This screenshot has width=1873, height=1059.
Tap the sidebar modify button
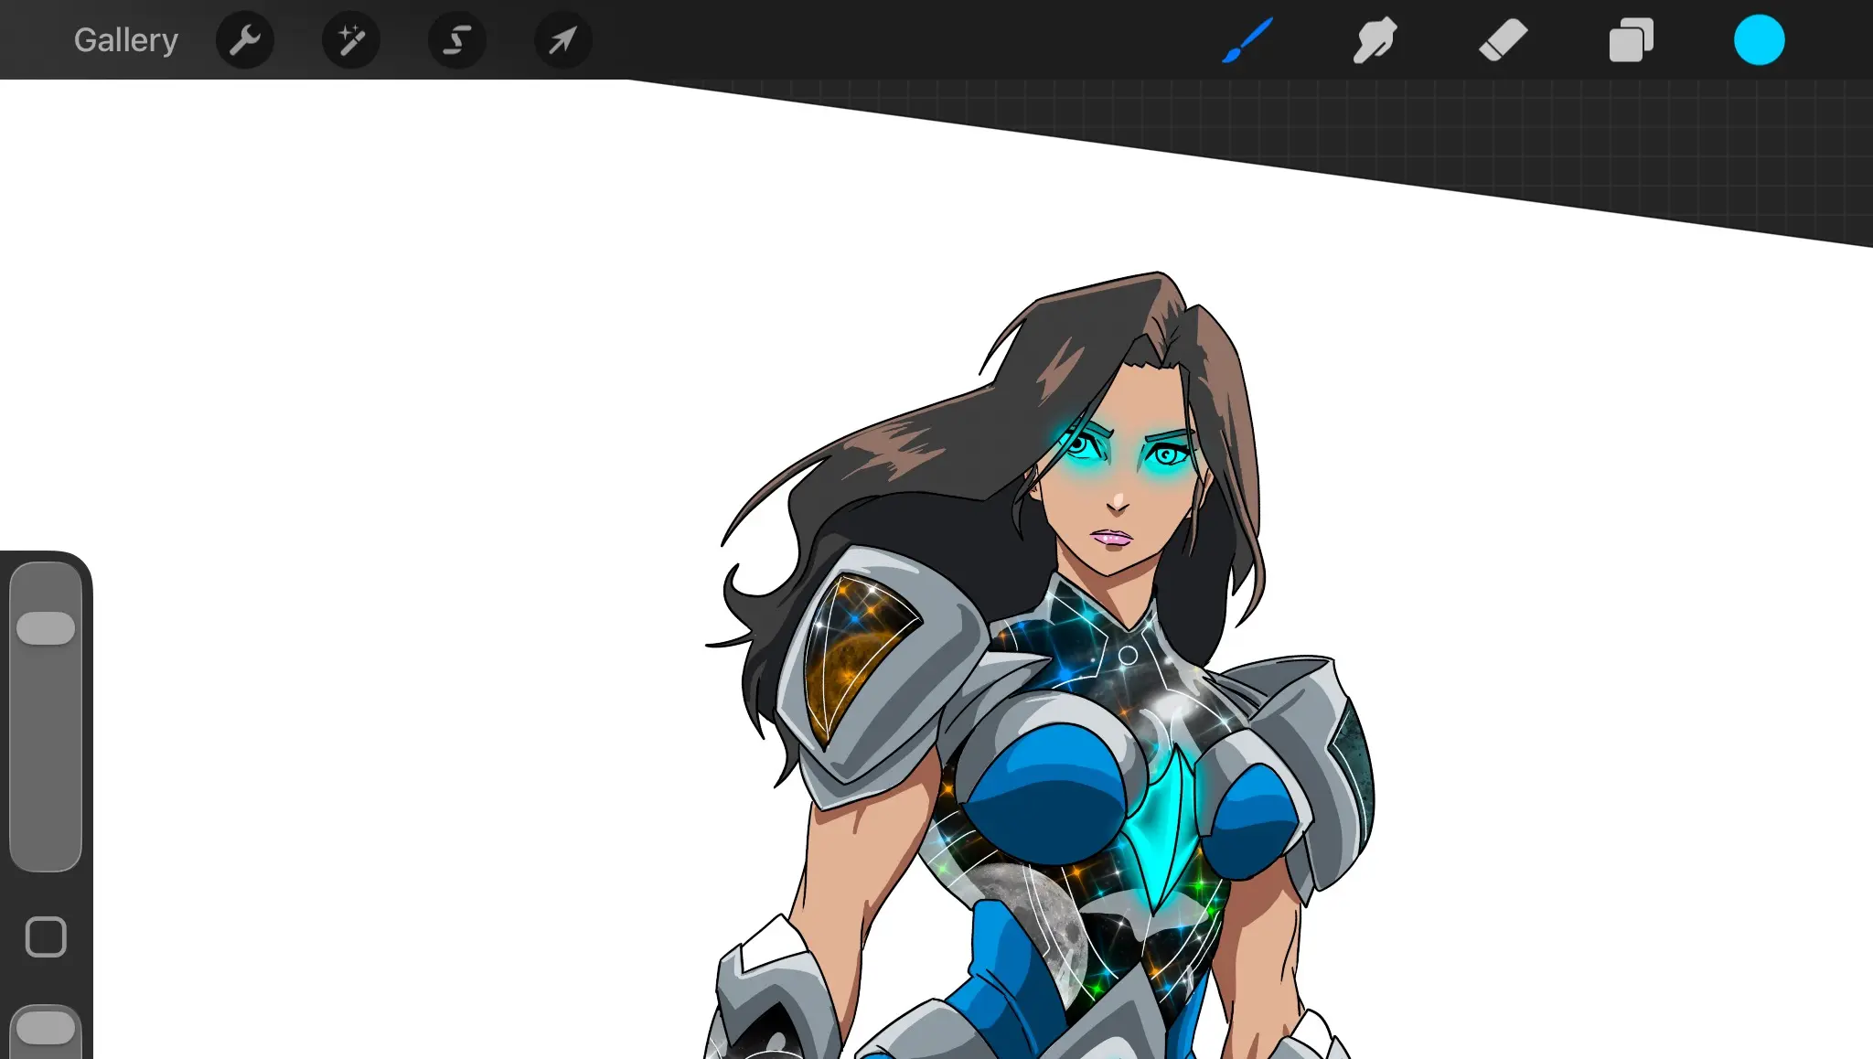pos(46,935)
